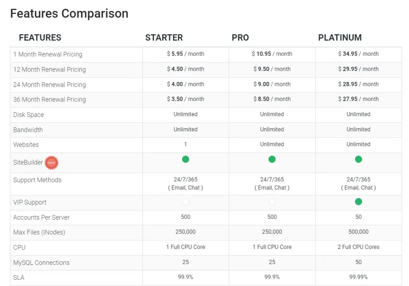Click the green VIP Support dot under Platinum

pyautogui.click(x=358, y=201)
